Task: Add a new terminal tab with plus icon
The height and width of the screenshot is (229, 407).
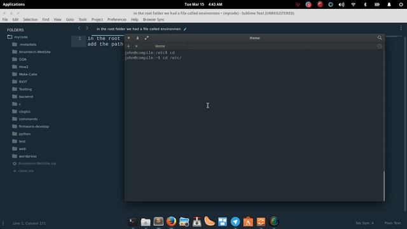Action: (x=128, y=46)
